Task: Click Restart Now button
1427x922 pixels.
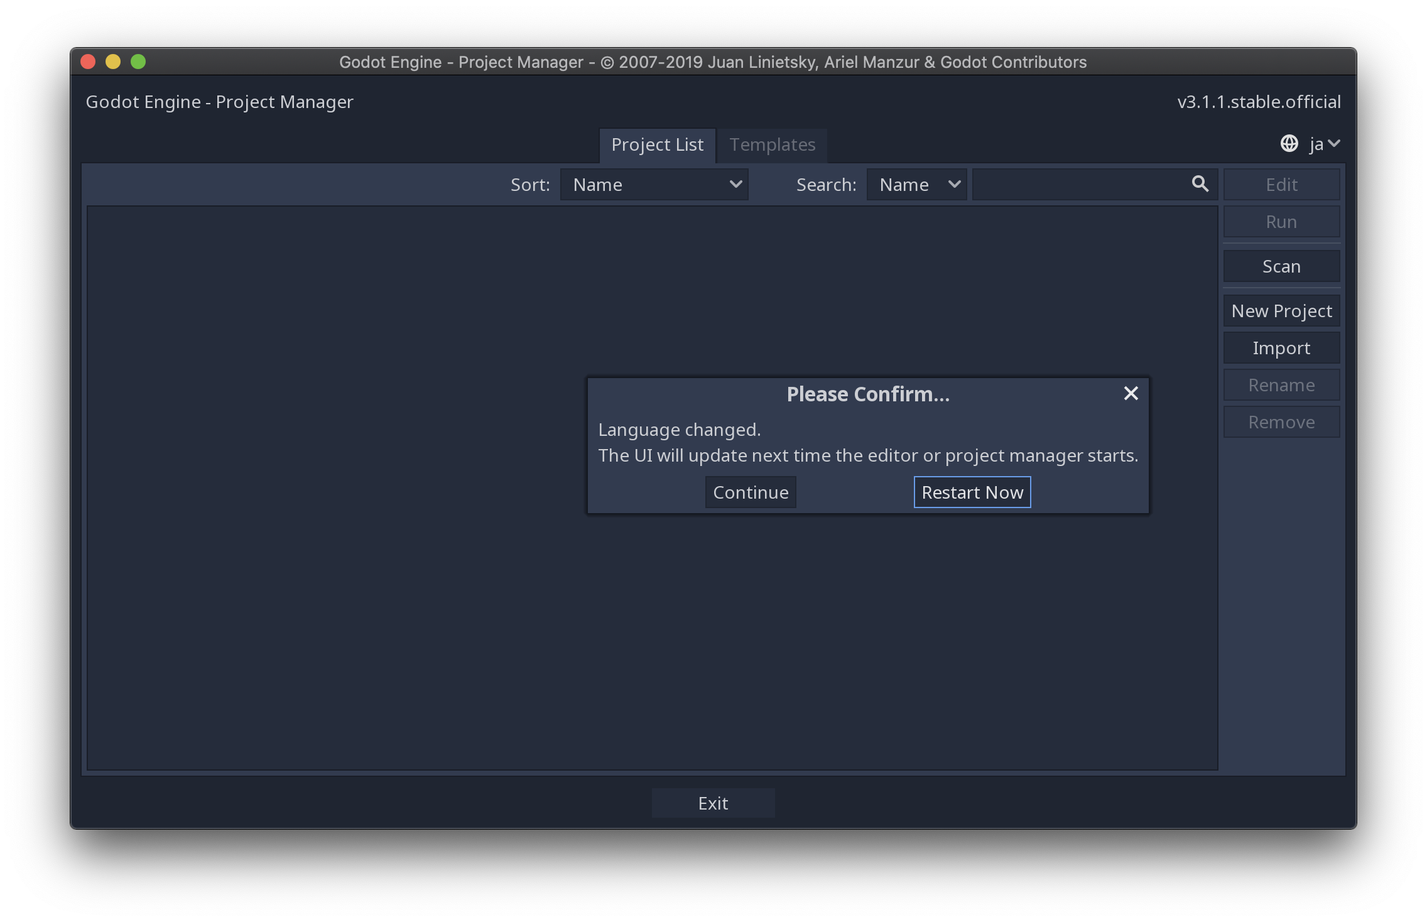Action: [972, 492]
